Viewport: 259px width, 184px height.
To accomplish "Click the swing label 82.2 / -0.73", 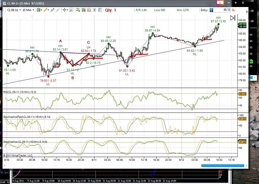I will click(x=93, y=63).
